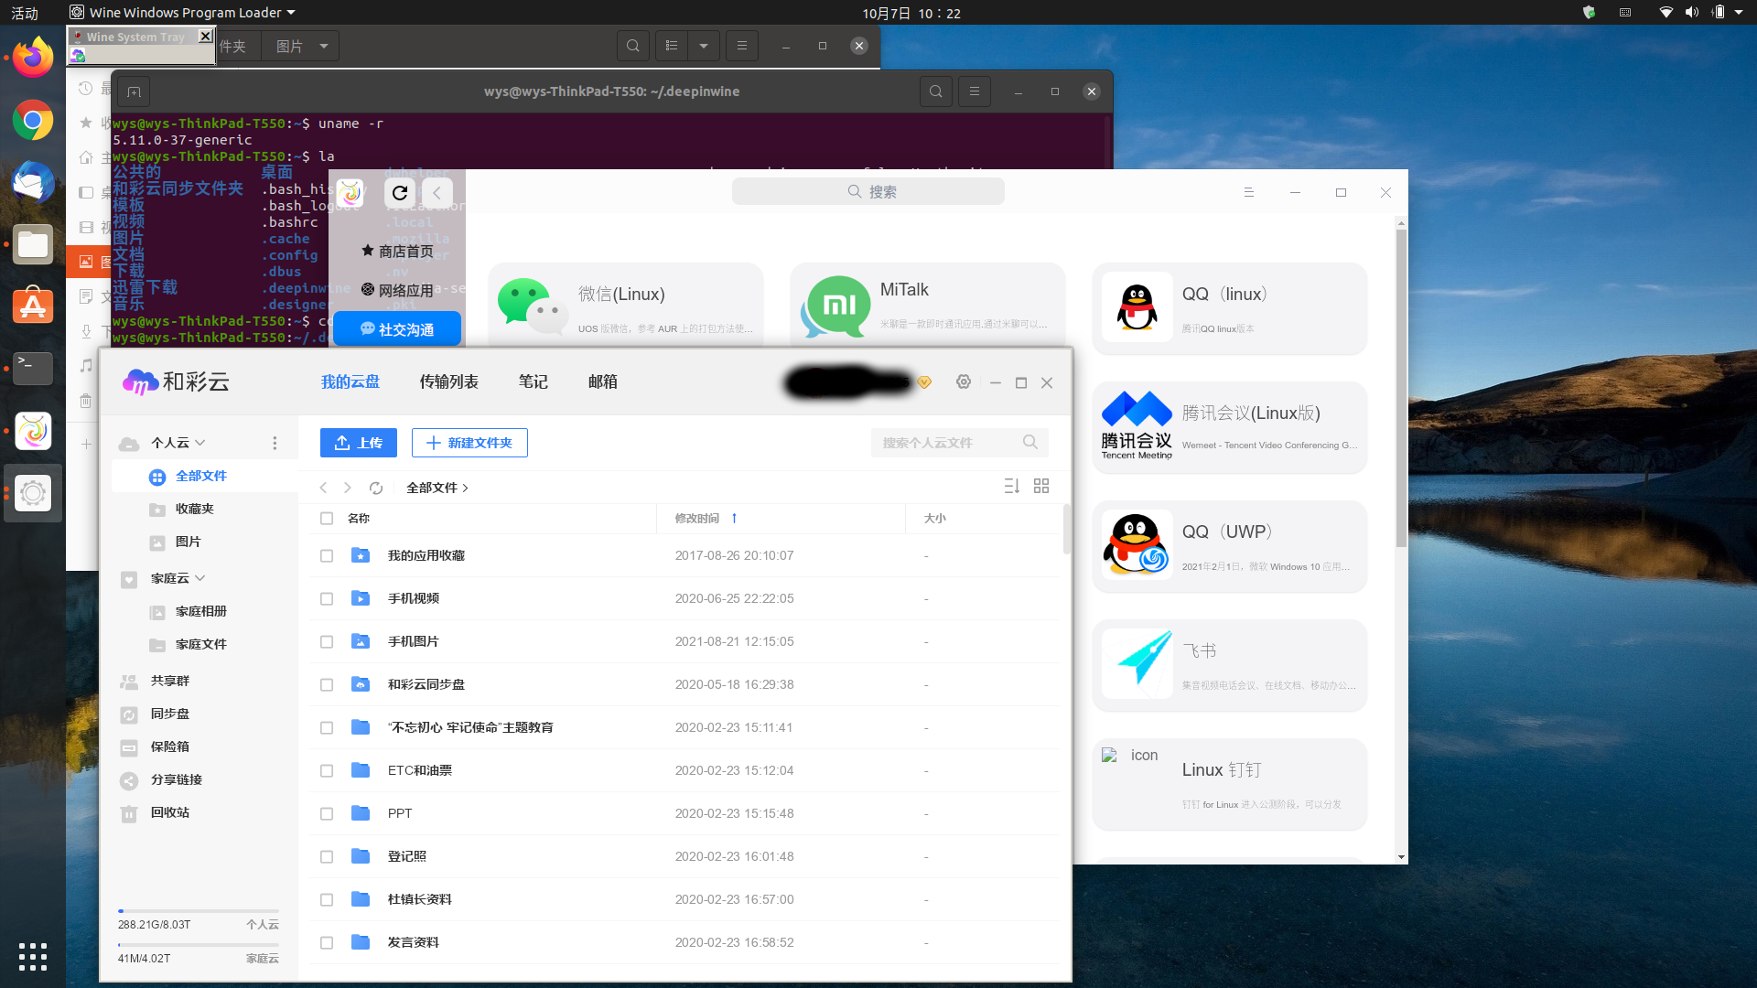Viewport: 1757px width, 988px height.
Task: Check the box for 杜镇长资料
Action: [327, 900]
